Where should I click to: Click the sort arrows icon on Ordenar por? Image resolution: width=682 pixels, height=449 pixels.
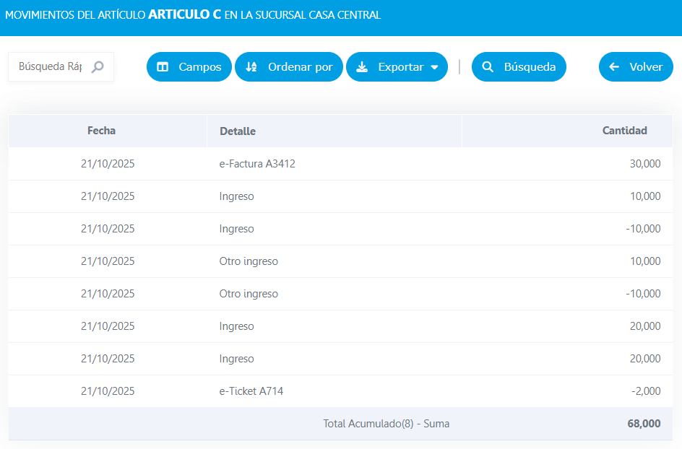point(251,67)
